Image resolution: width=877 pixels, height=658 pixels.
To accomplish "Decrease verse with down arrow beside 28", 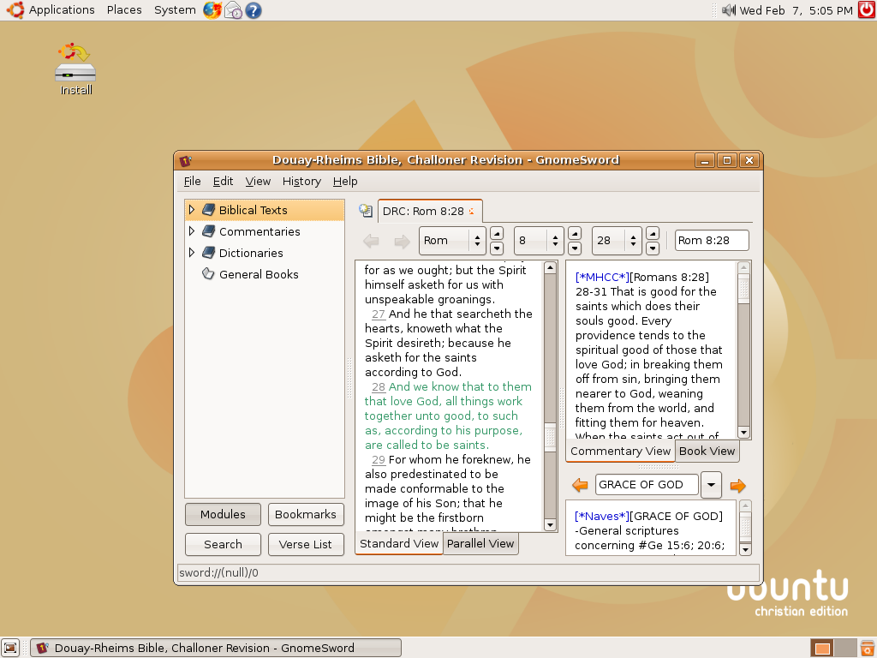I will coord(652,248).
